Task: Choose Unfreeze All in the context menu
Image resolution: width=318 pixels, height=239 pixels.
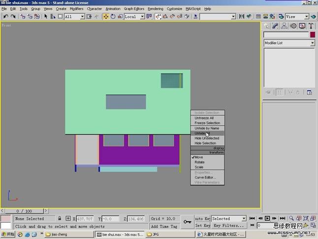Action: 207,118
